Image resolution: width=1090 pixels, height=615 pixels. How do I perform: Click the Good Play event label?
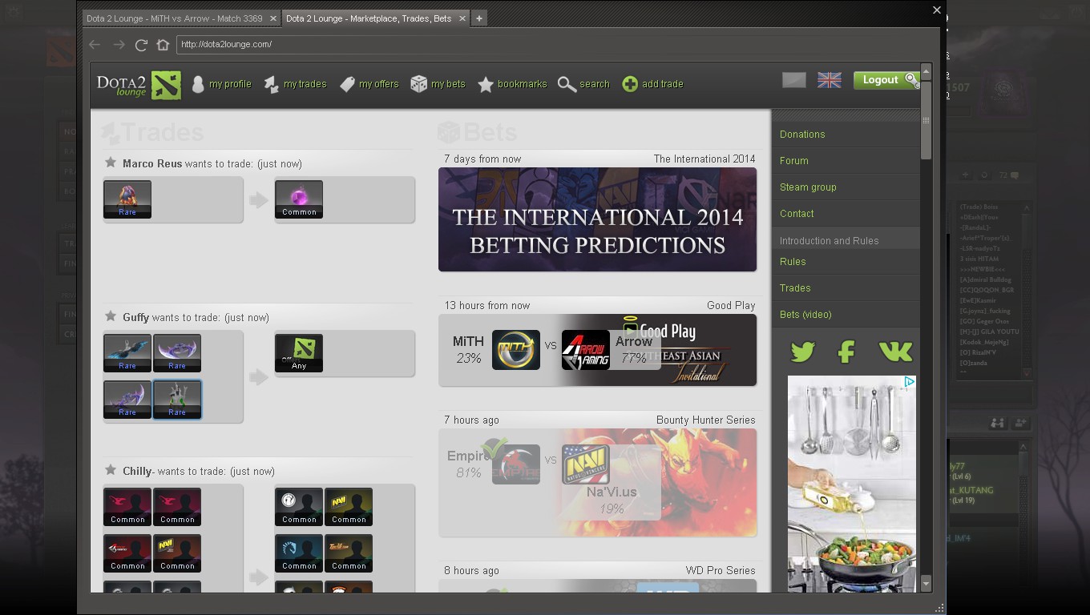point(731,305)
